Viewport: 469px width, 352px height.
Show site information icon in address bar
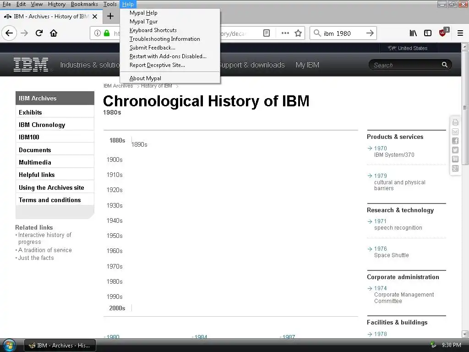tap(97, 33)
